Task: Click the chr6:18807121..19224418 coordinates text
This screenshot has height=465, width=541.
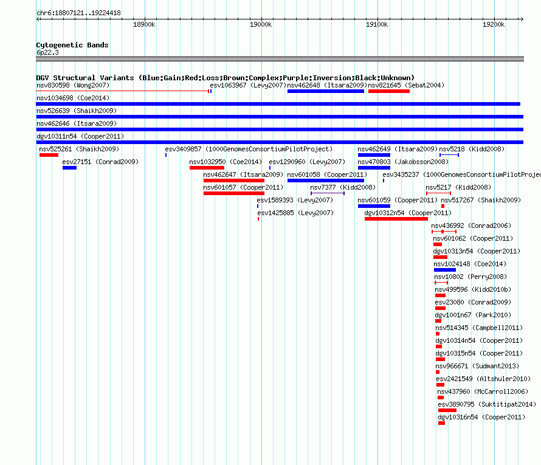Action: (78, 13)
